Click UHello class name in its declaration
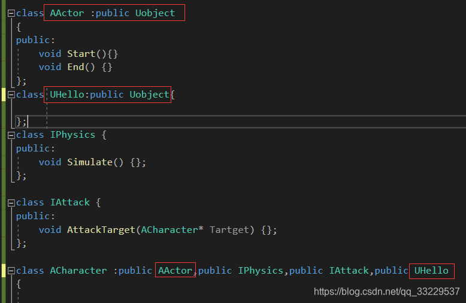 tap(67, 95)
